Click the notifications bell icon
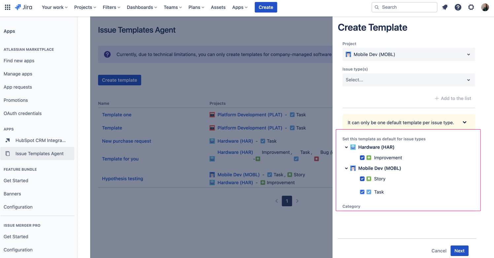This screenshot has height=258, width=494. click(445, 7)
